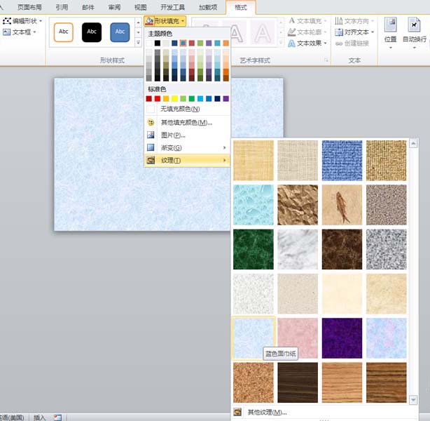Open the Review (审阅) tab
The image size is (430, 421).
tap(114, 7)
